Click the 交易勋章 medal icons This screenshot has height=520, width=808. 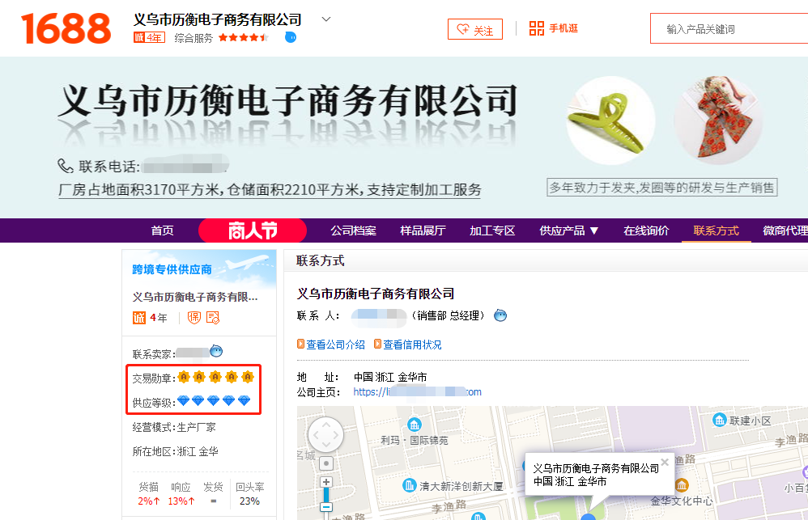pyautogui.click(x=216, y=377)
